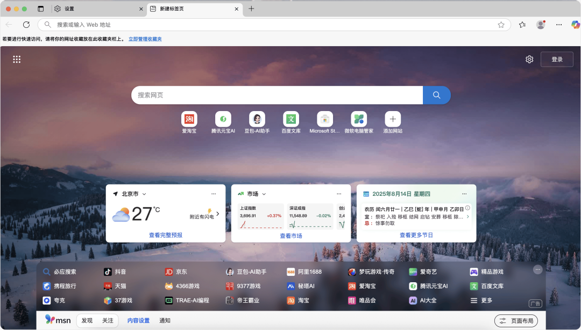
Task: Open 微软电脑管家 from the quick links
Action: (358, 119)
